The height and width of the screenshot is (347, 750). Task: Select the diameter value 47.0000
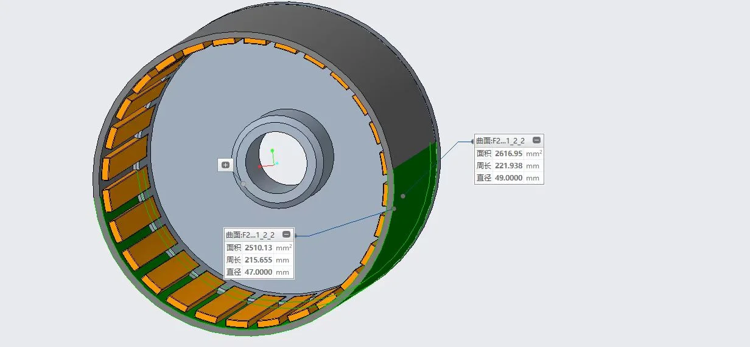click(x=258, y=272)
